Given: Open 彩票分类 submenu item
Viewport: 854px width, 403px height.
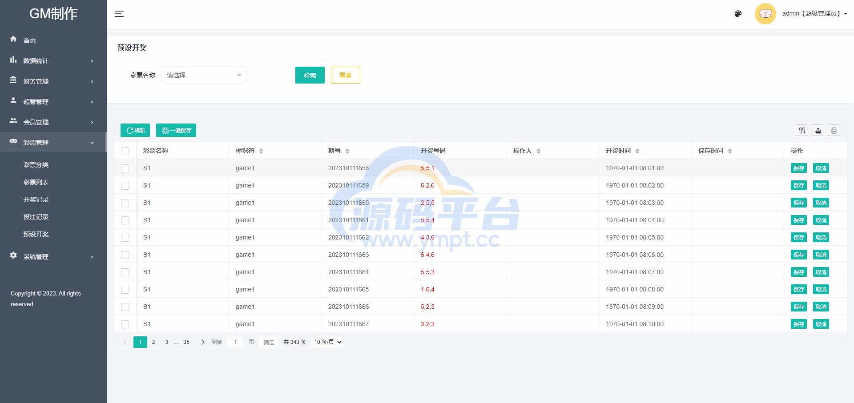Looking at the screenshot, I should (36, 165).
